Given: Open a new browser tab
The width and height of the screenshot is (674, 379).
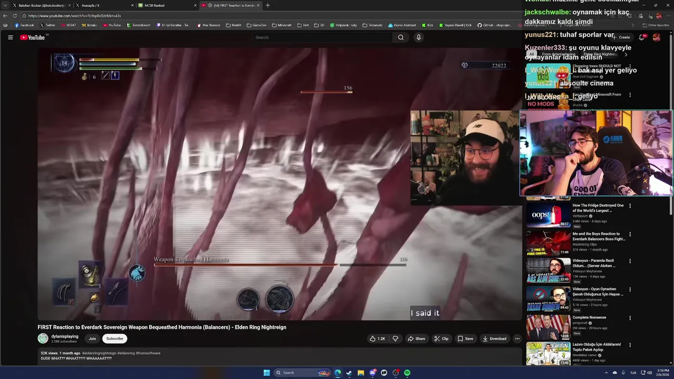Looking at the screenshot, I should [267, 5].
